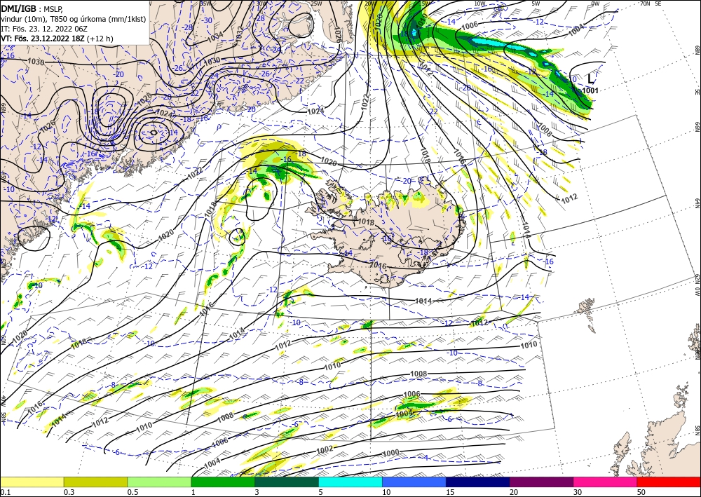
Task: Select the red 50+ legend color band
Action: pos(669,482)
